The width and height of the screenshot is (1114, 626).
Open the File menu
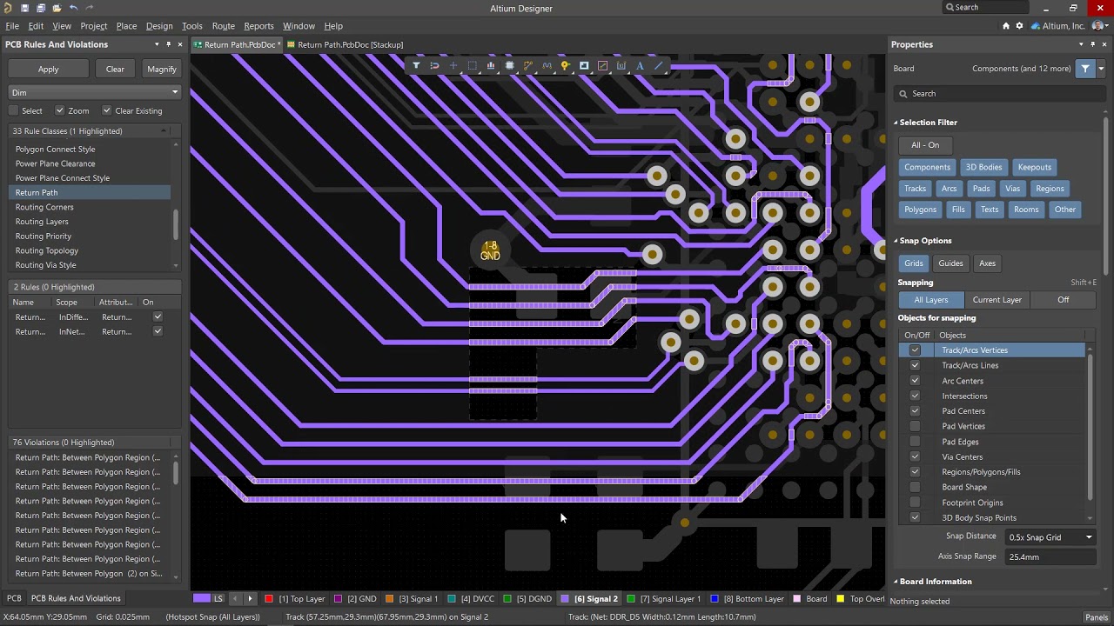coord(12,26)
